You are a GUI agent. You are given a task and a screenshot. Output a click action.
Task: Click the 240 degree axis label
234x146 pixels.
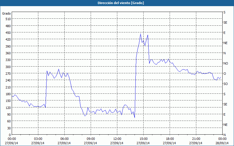click(8, 80)
